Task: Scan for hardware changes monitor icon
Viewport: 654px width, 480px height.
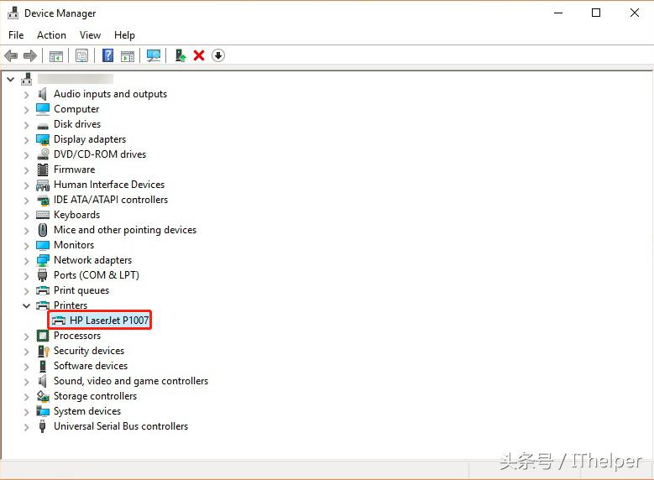Action: pyautogui.click(x=154, y=55)
